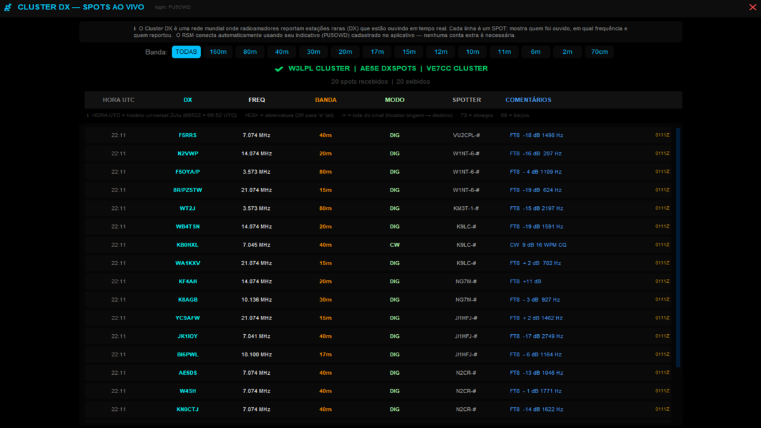Screen dimensions: 761x428
Task: Switch to the 15m band filter
Action: coord(409,52)
